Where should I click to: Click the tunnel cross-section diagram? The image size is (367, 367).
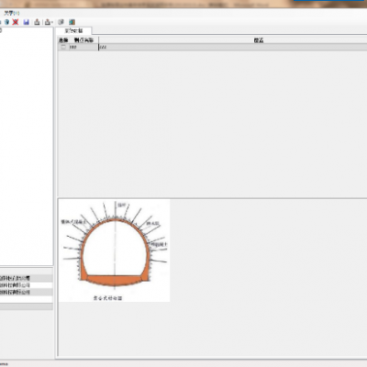[114, 250]
